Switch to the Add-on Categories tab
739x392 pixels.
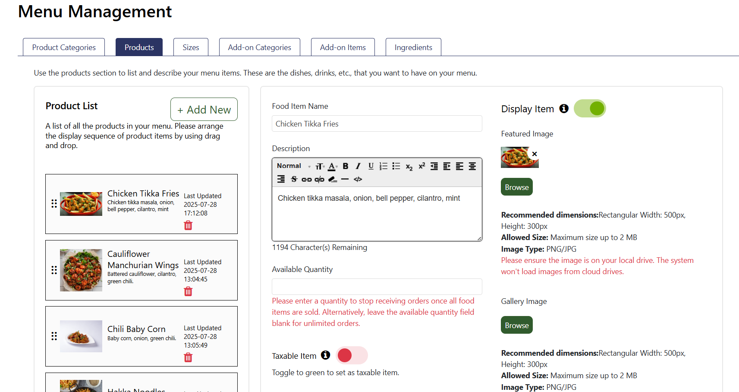[x=259, y=47]
